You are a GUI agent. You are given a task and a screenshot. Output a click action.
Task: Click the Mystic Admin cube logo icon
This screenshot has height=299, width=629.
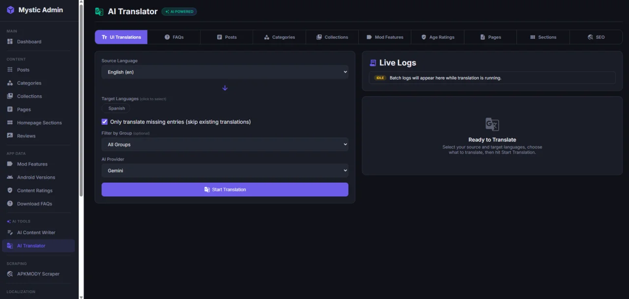pos(10,10)
